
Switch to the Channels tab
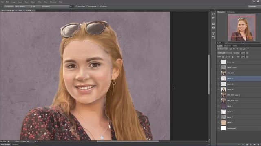pyautogui.click(x=228, y=46)
